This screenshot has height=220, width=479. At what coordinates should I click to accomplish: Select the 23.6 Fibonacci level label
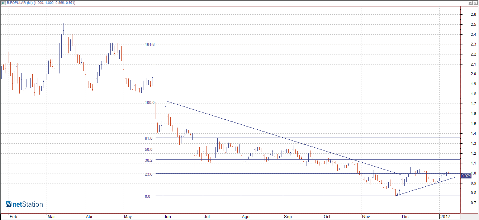coord(148,174)
